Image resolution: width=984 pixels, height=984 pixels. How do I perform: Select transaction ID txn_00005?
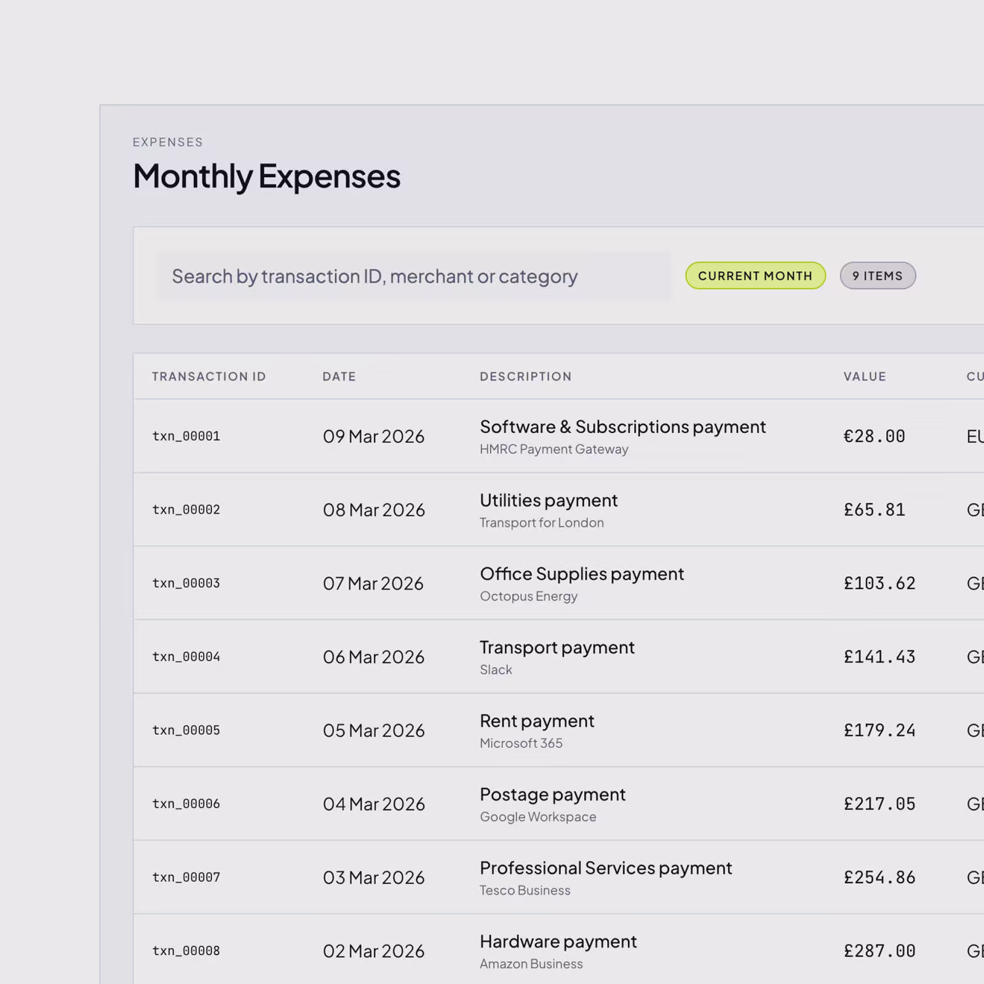[x=186, y=730]
